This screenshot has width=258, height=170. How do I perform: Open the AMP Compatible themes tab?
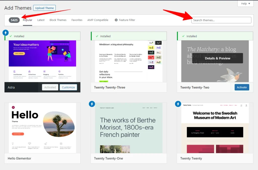tap(98, 20)
